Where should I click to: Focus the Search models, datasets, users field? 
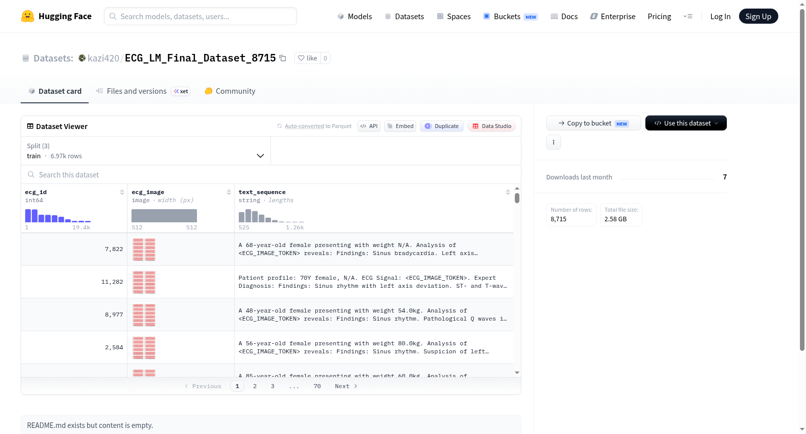tap(200, 16)
